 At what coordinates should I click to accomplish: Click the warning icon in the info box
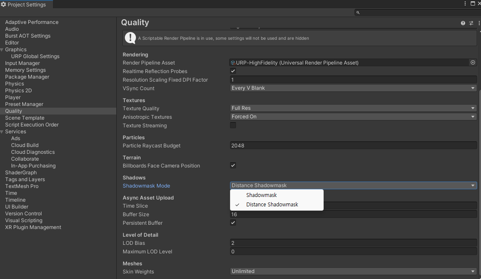(130, 38)
